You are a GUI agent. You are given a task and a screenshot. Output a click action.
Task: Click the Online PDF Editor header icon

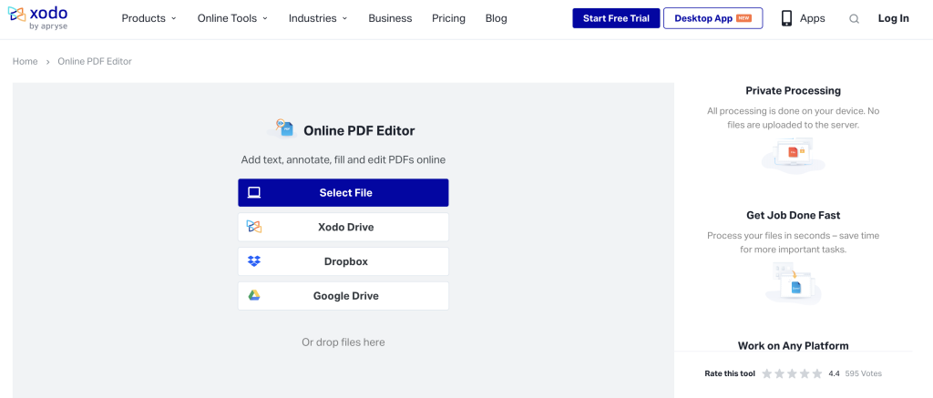point(284,129)
